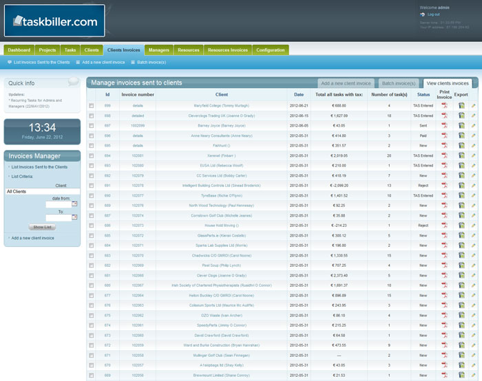
Task: Tick checkbox for Peat Soup invoice
Action: click(92, 265)
